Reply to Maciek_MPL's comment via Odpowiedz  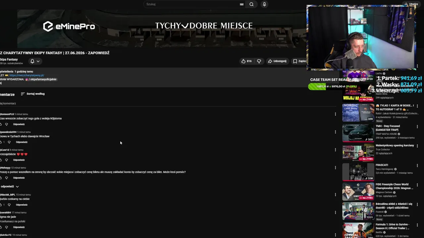tap(22, 205)
